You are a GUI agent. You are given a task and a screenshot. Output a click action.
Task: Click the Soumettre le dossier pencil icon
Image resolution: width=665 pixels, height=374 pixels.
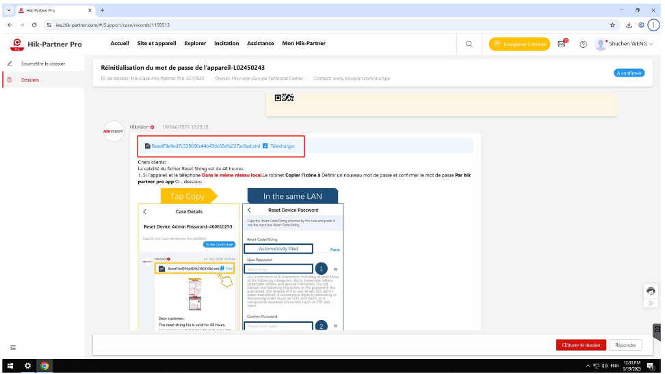point(10,64)
